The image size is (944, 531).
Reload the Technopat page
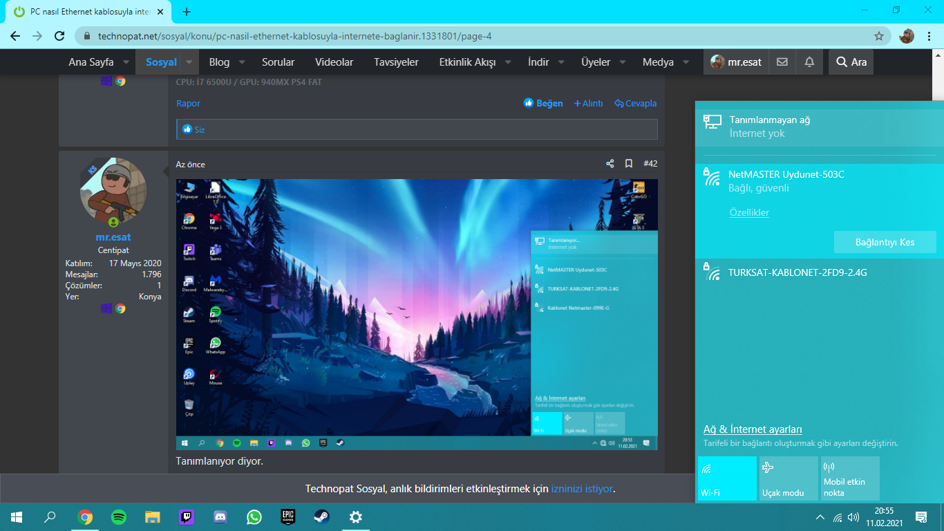(x=59, y=36)
